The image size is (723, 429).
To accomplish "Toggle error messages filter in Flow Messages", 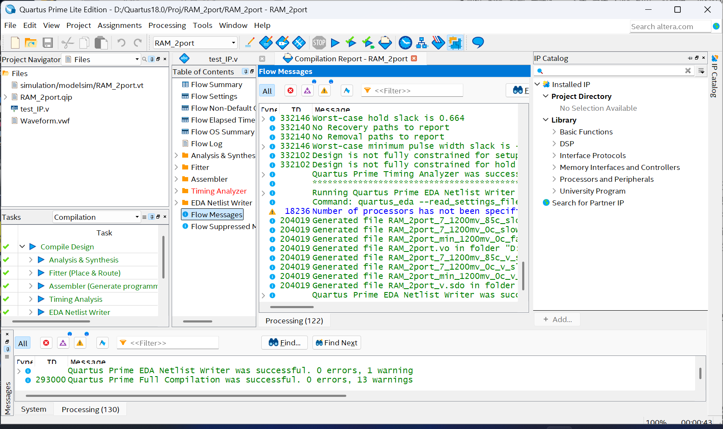I will tap(290, 90).
